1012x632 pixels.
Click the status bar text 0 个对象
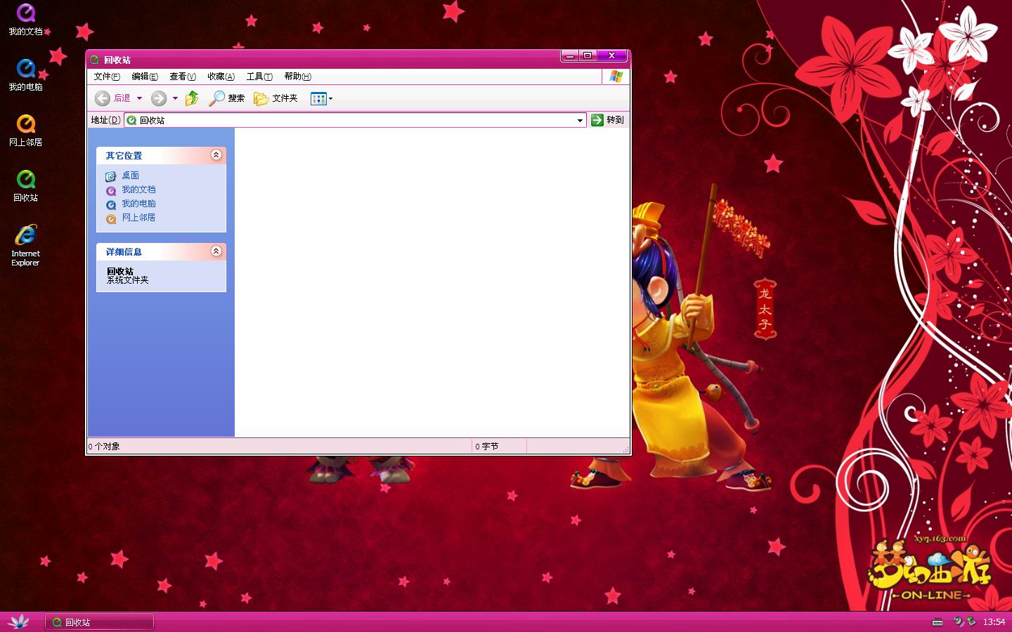[x=104, y=447]
